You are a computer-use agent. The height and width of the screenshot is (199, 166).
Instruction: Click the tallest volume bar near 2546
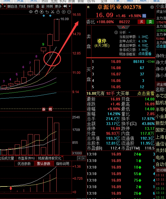click(x=50, y=136)
